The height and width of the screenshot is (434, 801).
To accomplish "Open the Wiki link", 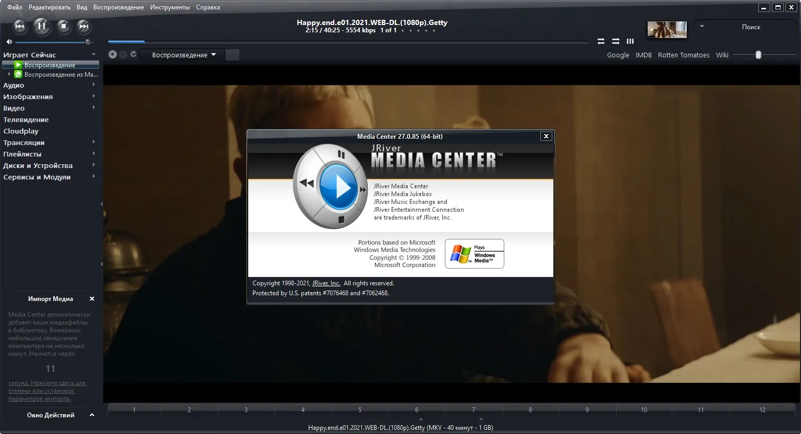I will 722,55.
